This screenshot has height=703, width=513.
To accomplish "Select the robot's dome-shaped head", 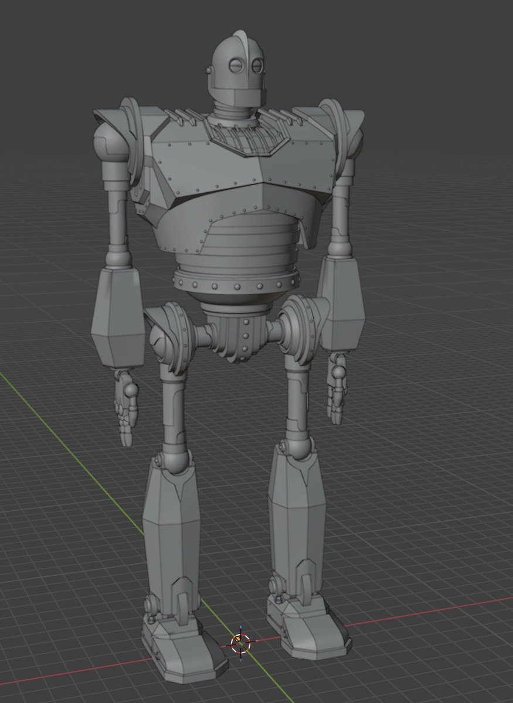I will (x=238, y=69).
